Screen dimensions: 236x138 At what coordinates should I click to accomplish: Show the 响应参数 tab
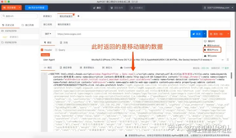point(66,68)
